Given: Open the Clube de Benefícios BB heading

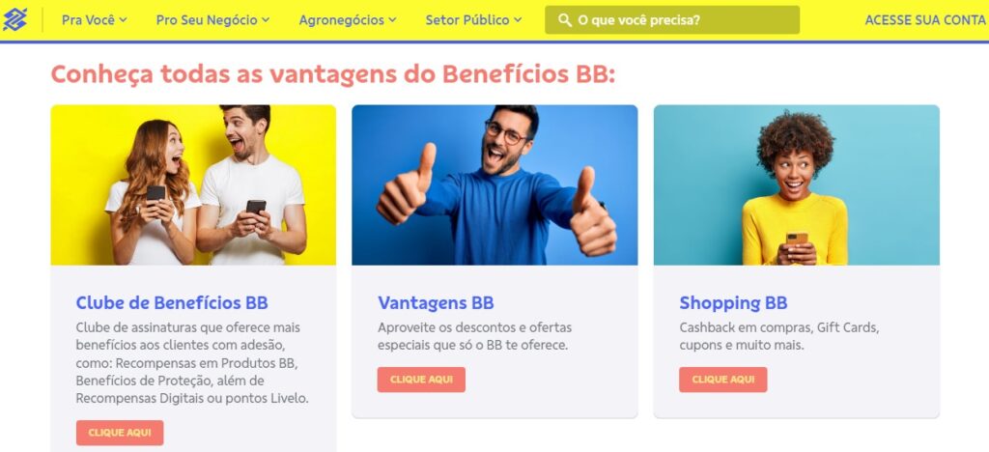Looking at the screenshot, I should coord(172,302).
